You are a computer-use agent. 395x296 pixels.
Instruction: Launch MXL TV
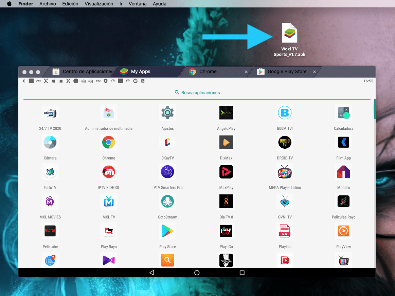coord(109,201)
